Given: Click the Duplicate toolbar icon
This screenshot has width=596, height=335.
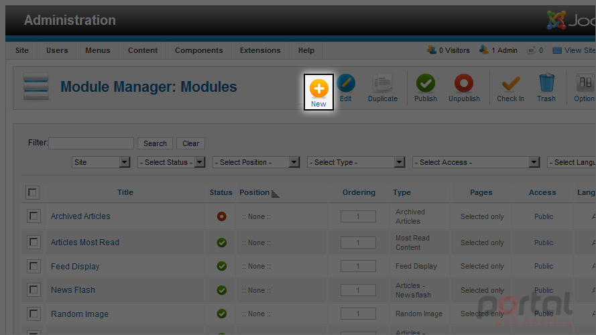Looking at the screenshot, I should point(382,83).
